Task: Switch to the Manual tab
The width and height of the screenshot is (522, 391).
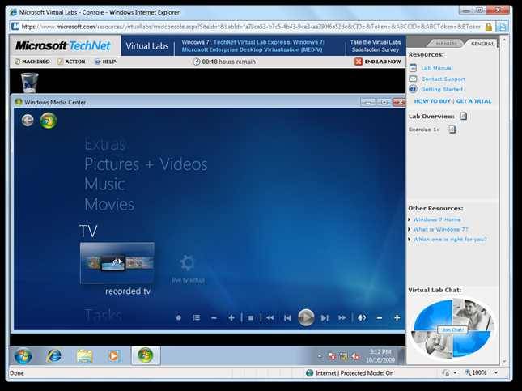Action: [x=447, y=44]
